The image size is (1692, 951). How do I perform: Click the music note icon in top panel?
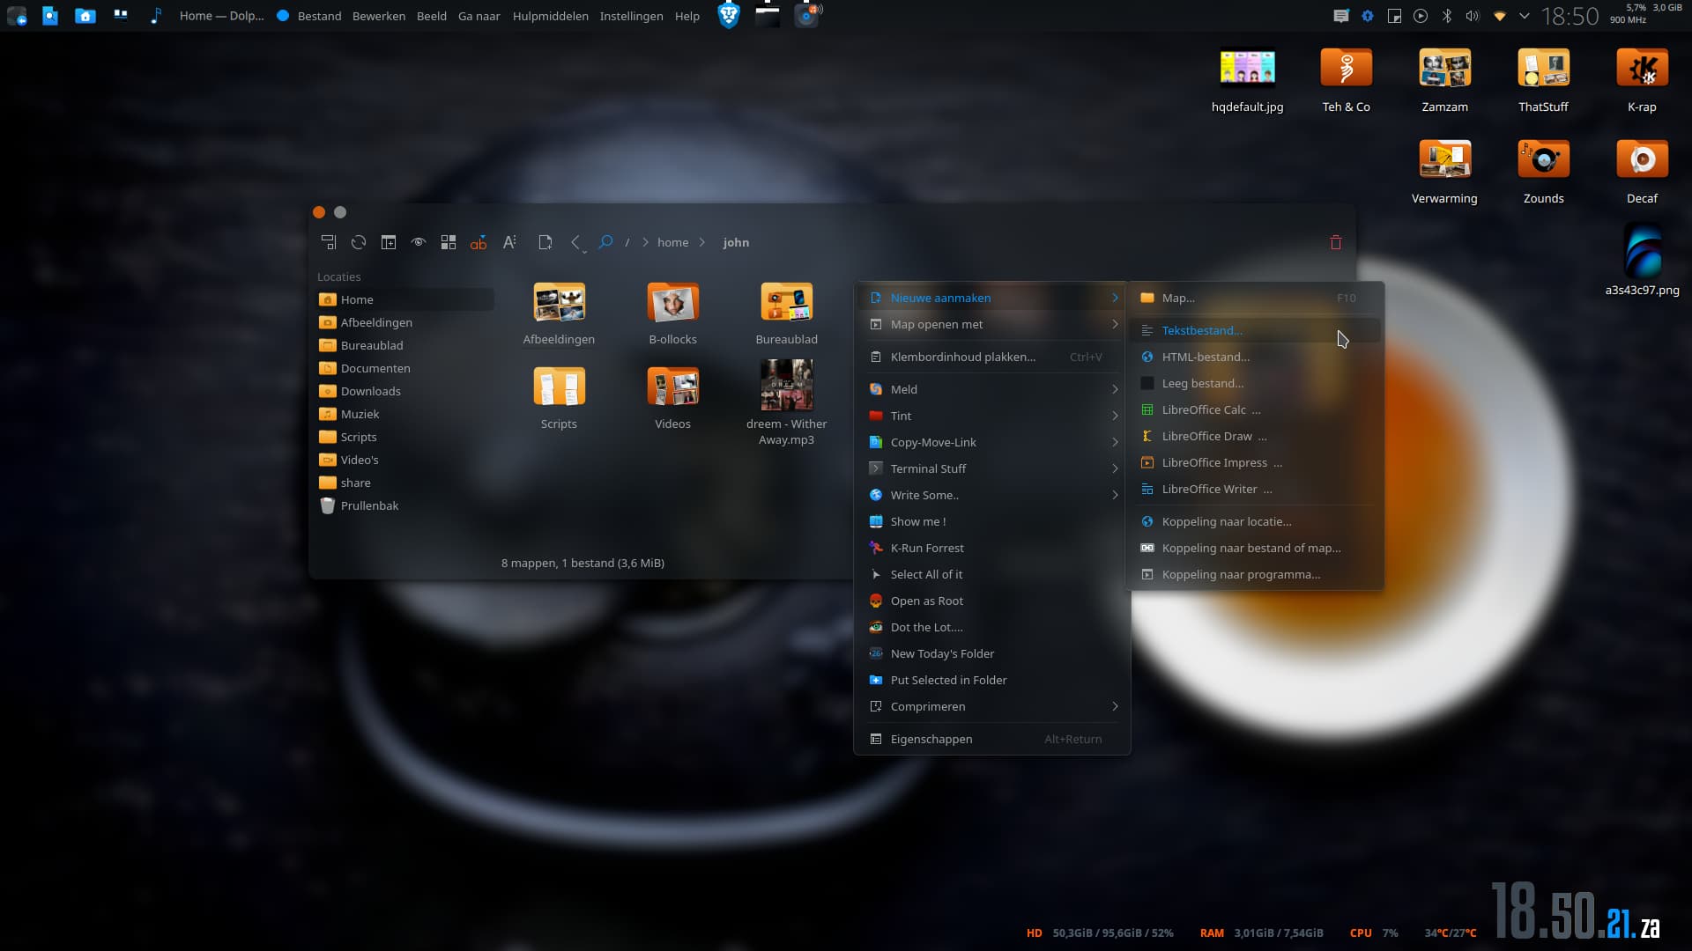click(x=156, y=15)
